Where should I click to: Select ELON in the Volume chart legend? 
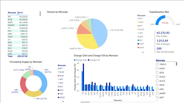(x=141, y=29)
